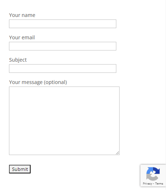Viewport: 166px width, 190px height.
Task: Focus the Subject input field
Action: (x=63, y=69)
